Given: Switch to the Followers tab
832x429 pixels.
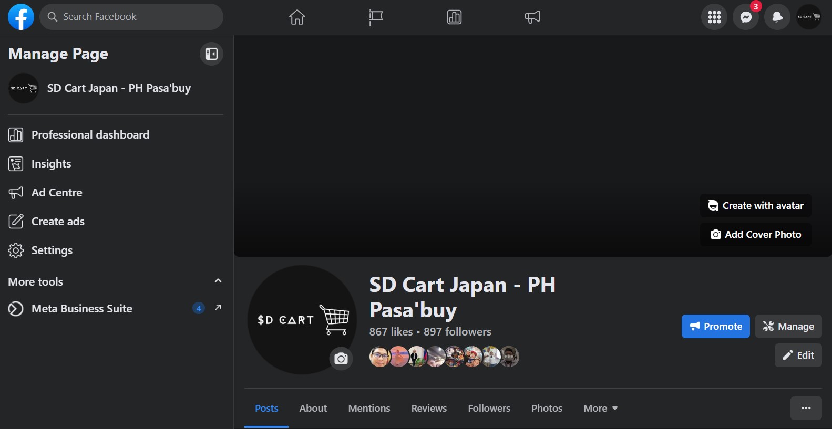Looking at the screenshot, I should click(x=489, y=409).
